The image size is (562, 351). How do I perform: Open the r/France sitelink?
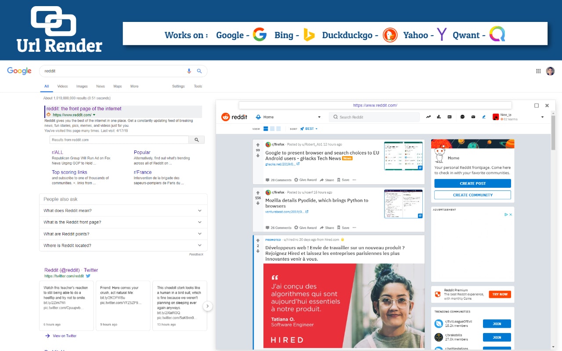coord(143,172)
